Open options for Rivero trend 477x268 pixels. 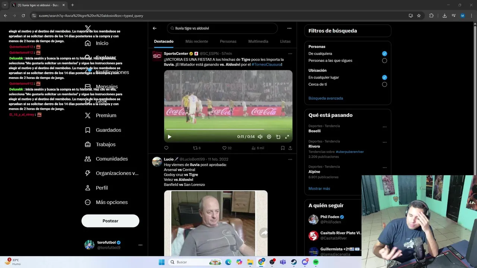point(385,142)
